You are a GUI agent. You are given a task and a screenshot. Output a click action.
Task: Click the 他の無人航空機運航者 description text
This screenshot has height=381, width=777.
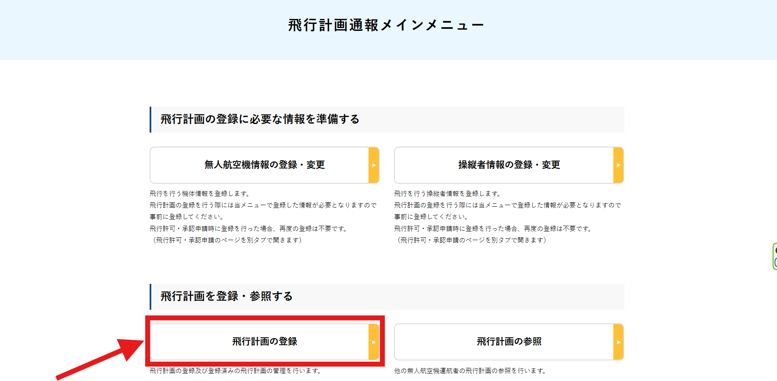[470, 371]
